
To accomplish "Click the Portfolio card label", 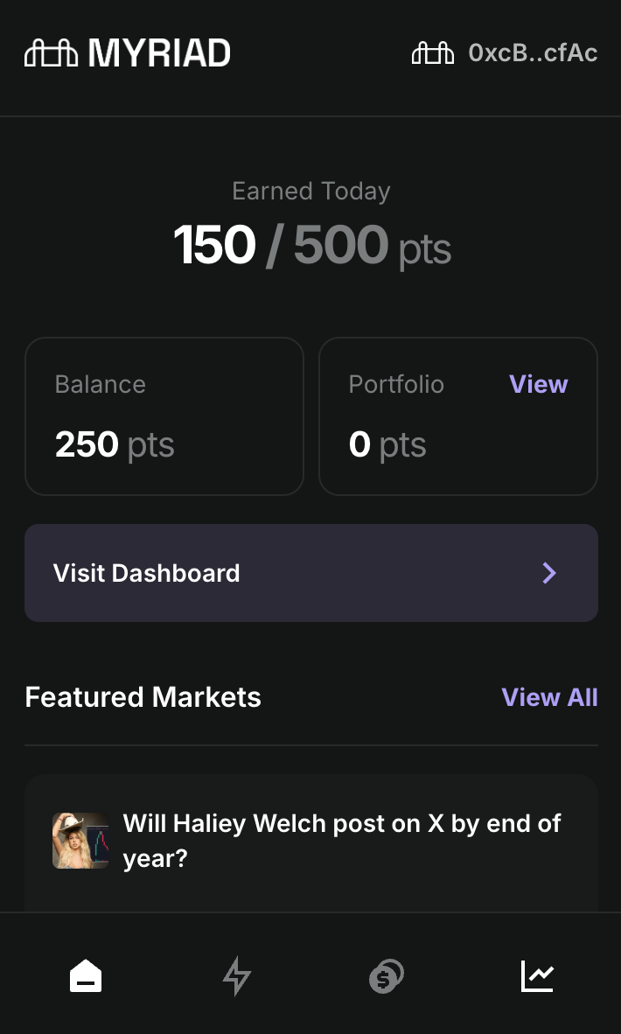I will pyautogui.click(x=396, y=384).
